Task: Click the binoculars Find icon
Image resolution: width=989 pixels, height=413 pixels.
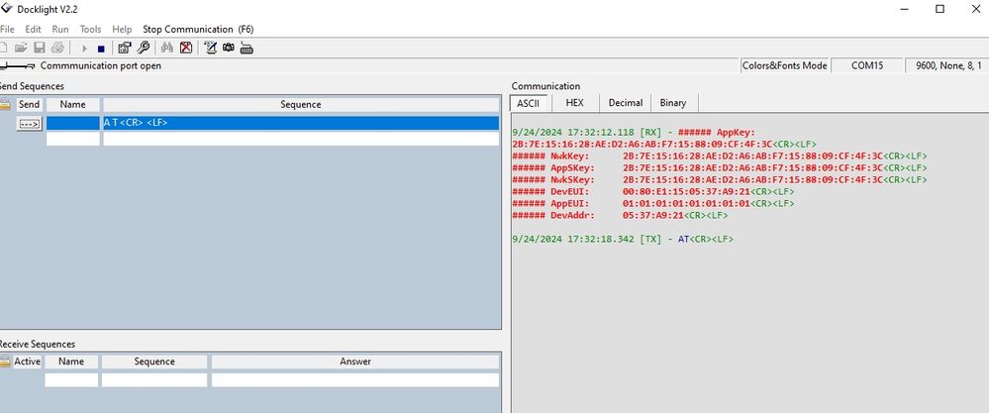Action: coord(167,48)
